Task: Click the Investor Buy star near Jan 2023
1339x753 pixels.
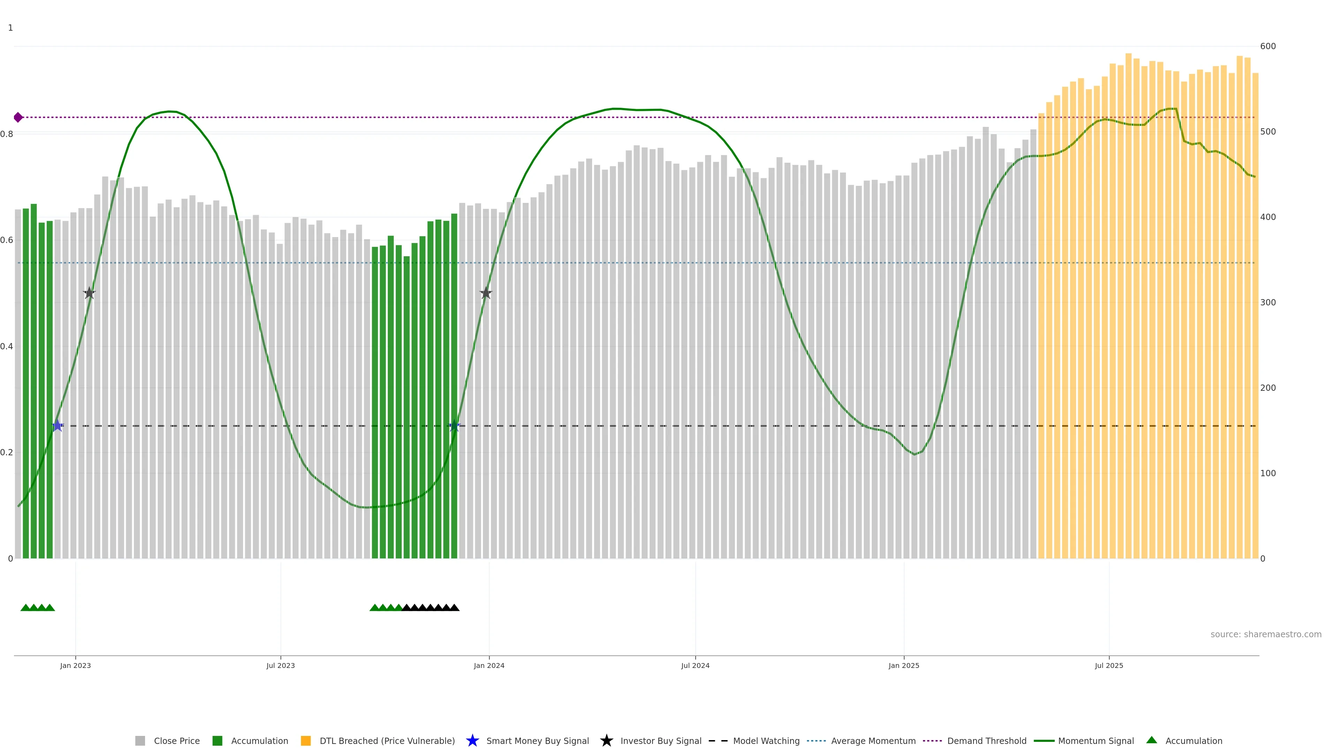Action: [x=89, y=293]
